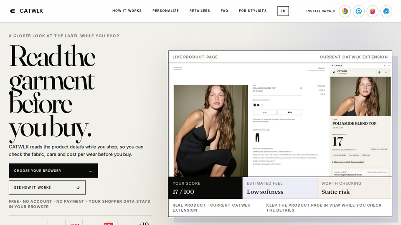Refresh analysis icon in the CATWLK extension panel
This screenshot has height=225, width=401.
pyautogui.click(x=386, y=72)
